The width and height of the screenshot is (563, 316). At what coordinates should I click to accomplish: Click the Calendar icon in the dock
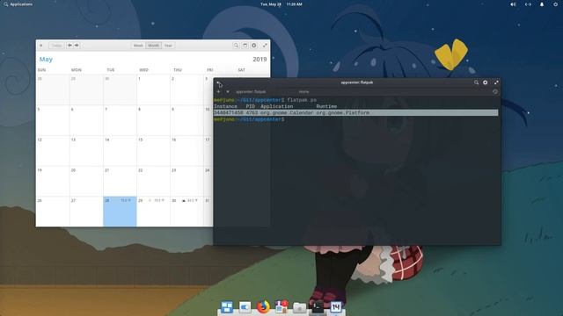pyautogui.click(x=336, y=307)
